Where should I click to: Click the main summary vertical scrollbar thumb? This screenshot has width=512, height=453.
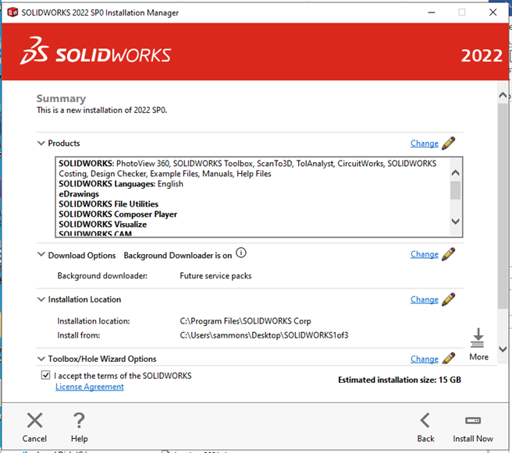(x=503, y=206)
